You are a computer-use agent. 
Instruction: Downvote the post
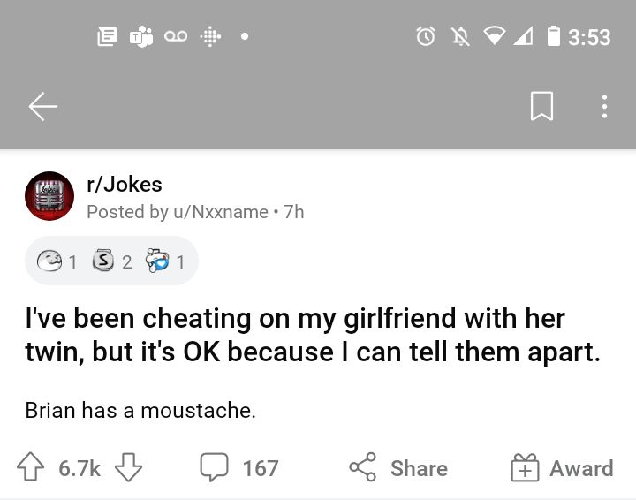pos(130,468)
